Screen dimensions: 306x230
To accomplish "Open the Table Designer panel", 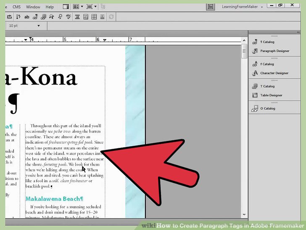I will (x=271, y=95).
